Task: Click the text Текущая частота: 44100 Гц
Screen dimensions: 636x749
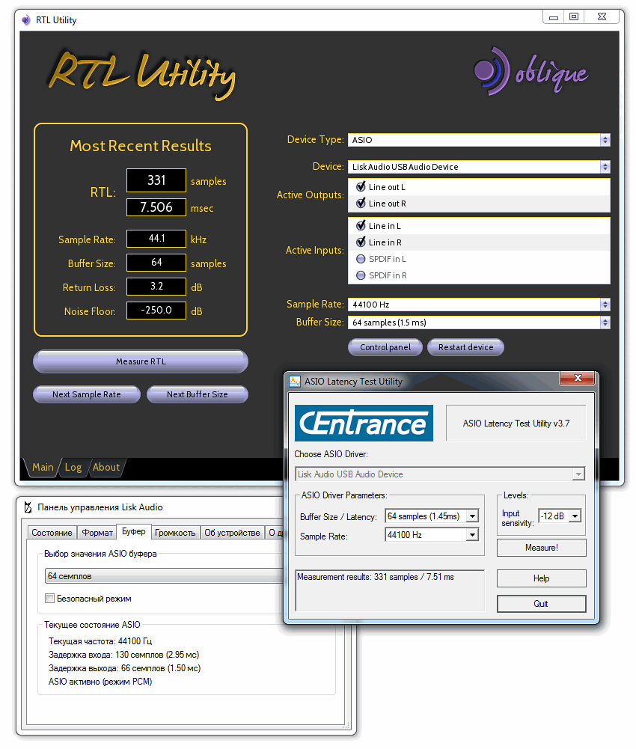Action: coord(100,641)
